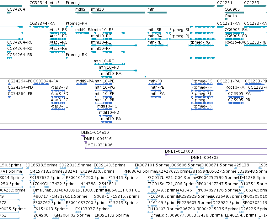267x220 pixels.
Task: Select protein mthl10-PA
Action: coord(107,122)
